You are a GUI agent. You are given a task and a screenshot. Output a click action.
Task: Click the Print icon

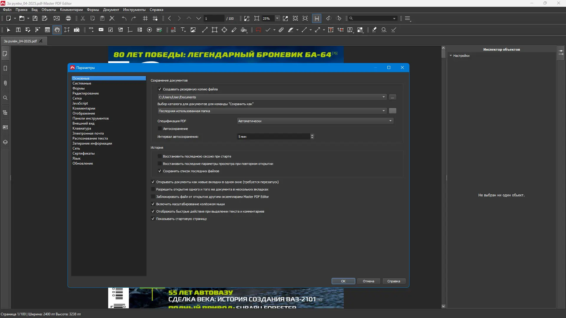(68, 18)
